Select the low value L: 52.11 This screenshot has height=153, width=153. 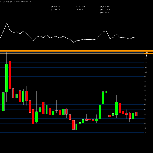pos(80,9)
